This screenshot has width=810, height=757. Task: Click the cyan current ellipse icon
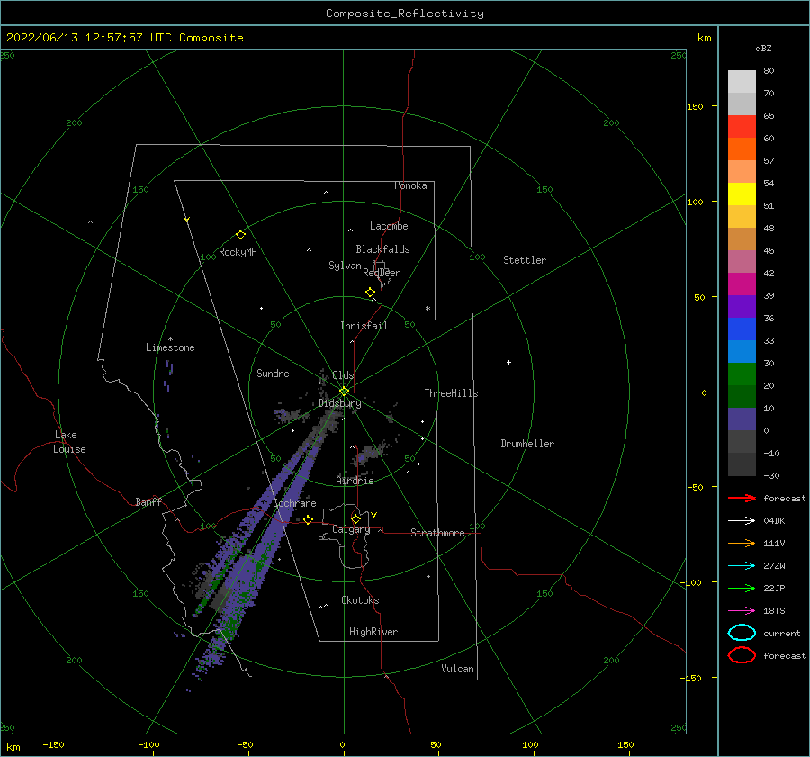[x=742, y=633]
